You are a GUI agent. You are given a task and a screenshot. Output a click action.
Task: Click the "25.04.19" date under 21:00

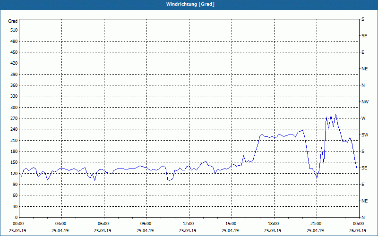[315, 231]
